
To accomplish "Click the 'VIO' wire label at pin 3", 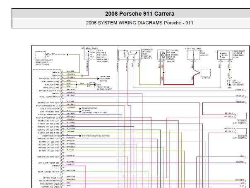I will pos(68,183).
